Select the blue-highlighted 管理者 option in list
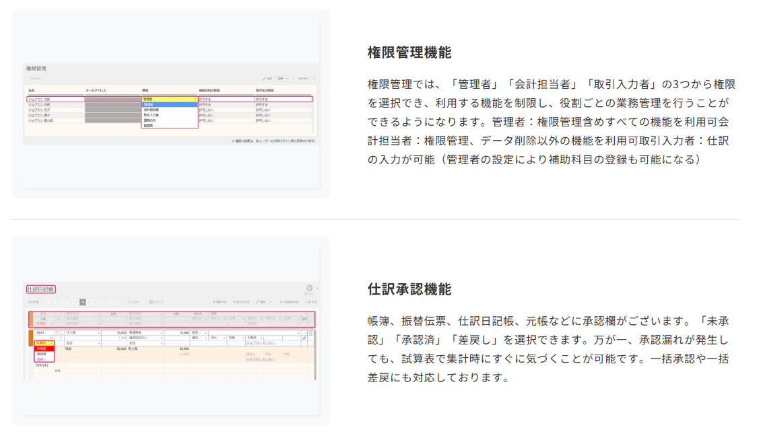Screen dimensions: 761x440 170,104
